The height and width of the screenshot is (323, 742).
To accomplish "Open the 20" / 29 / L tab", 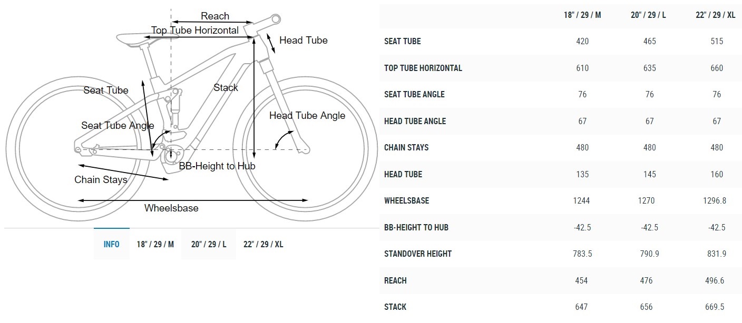I will point(209,244).
